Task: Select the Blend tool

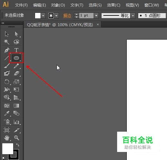Action: pos(16,113)
